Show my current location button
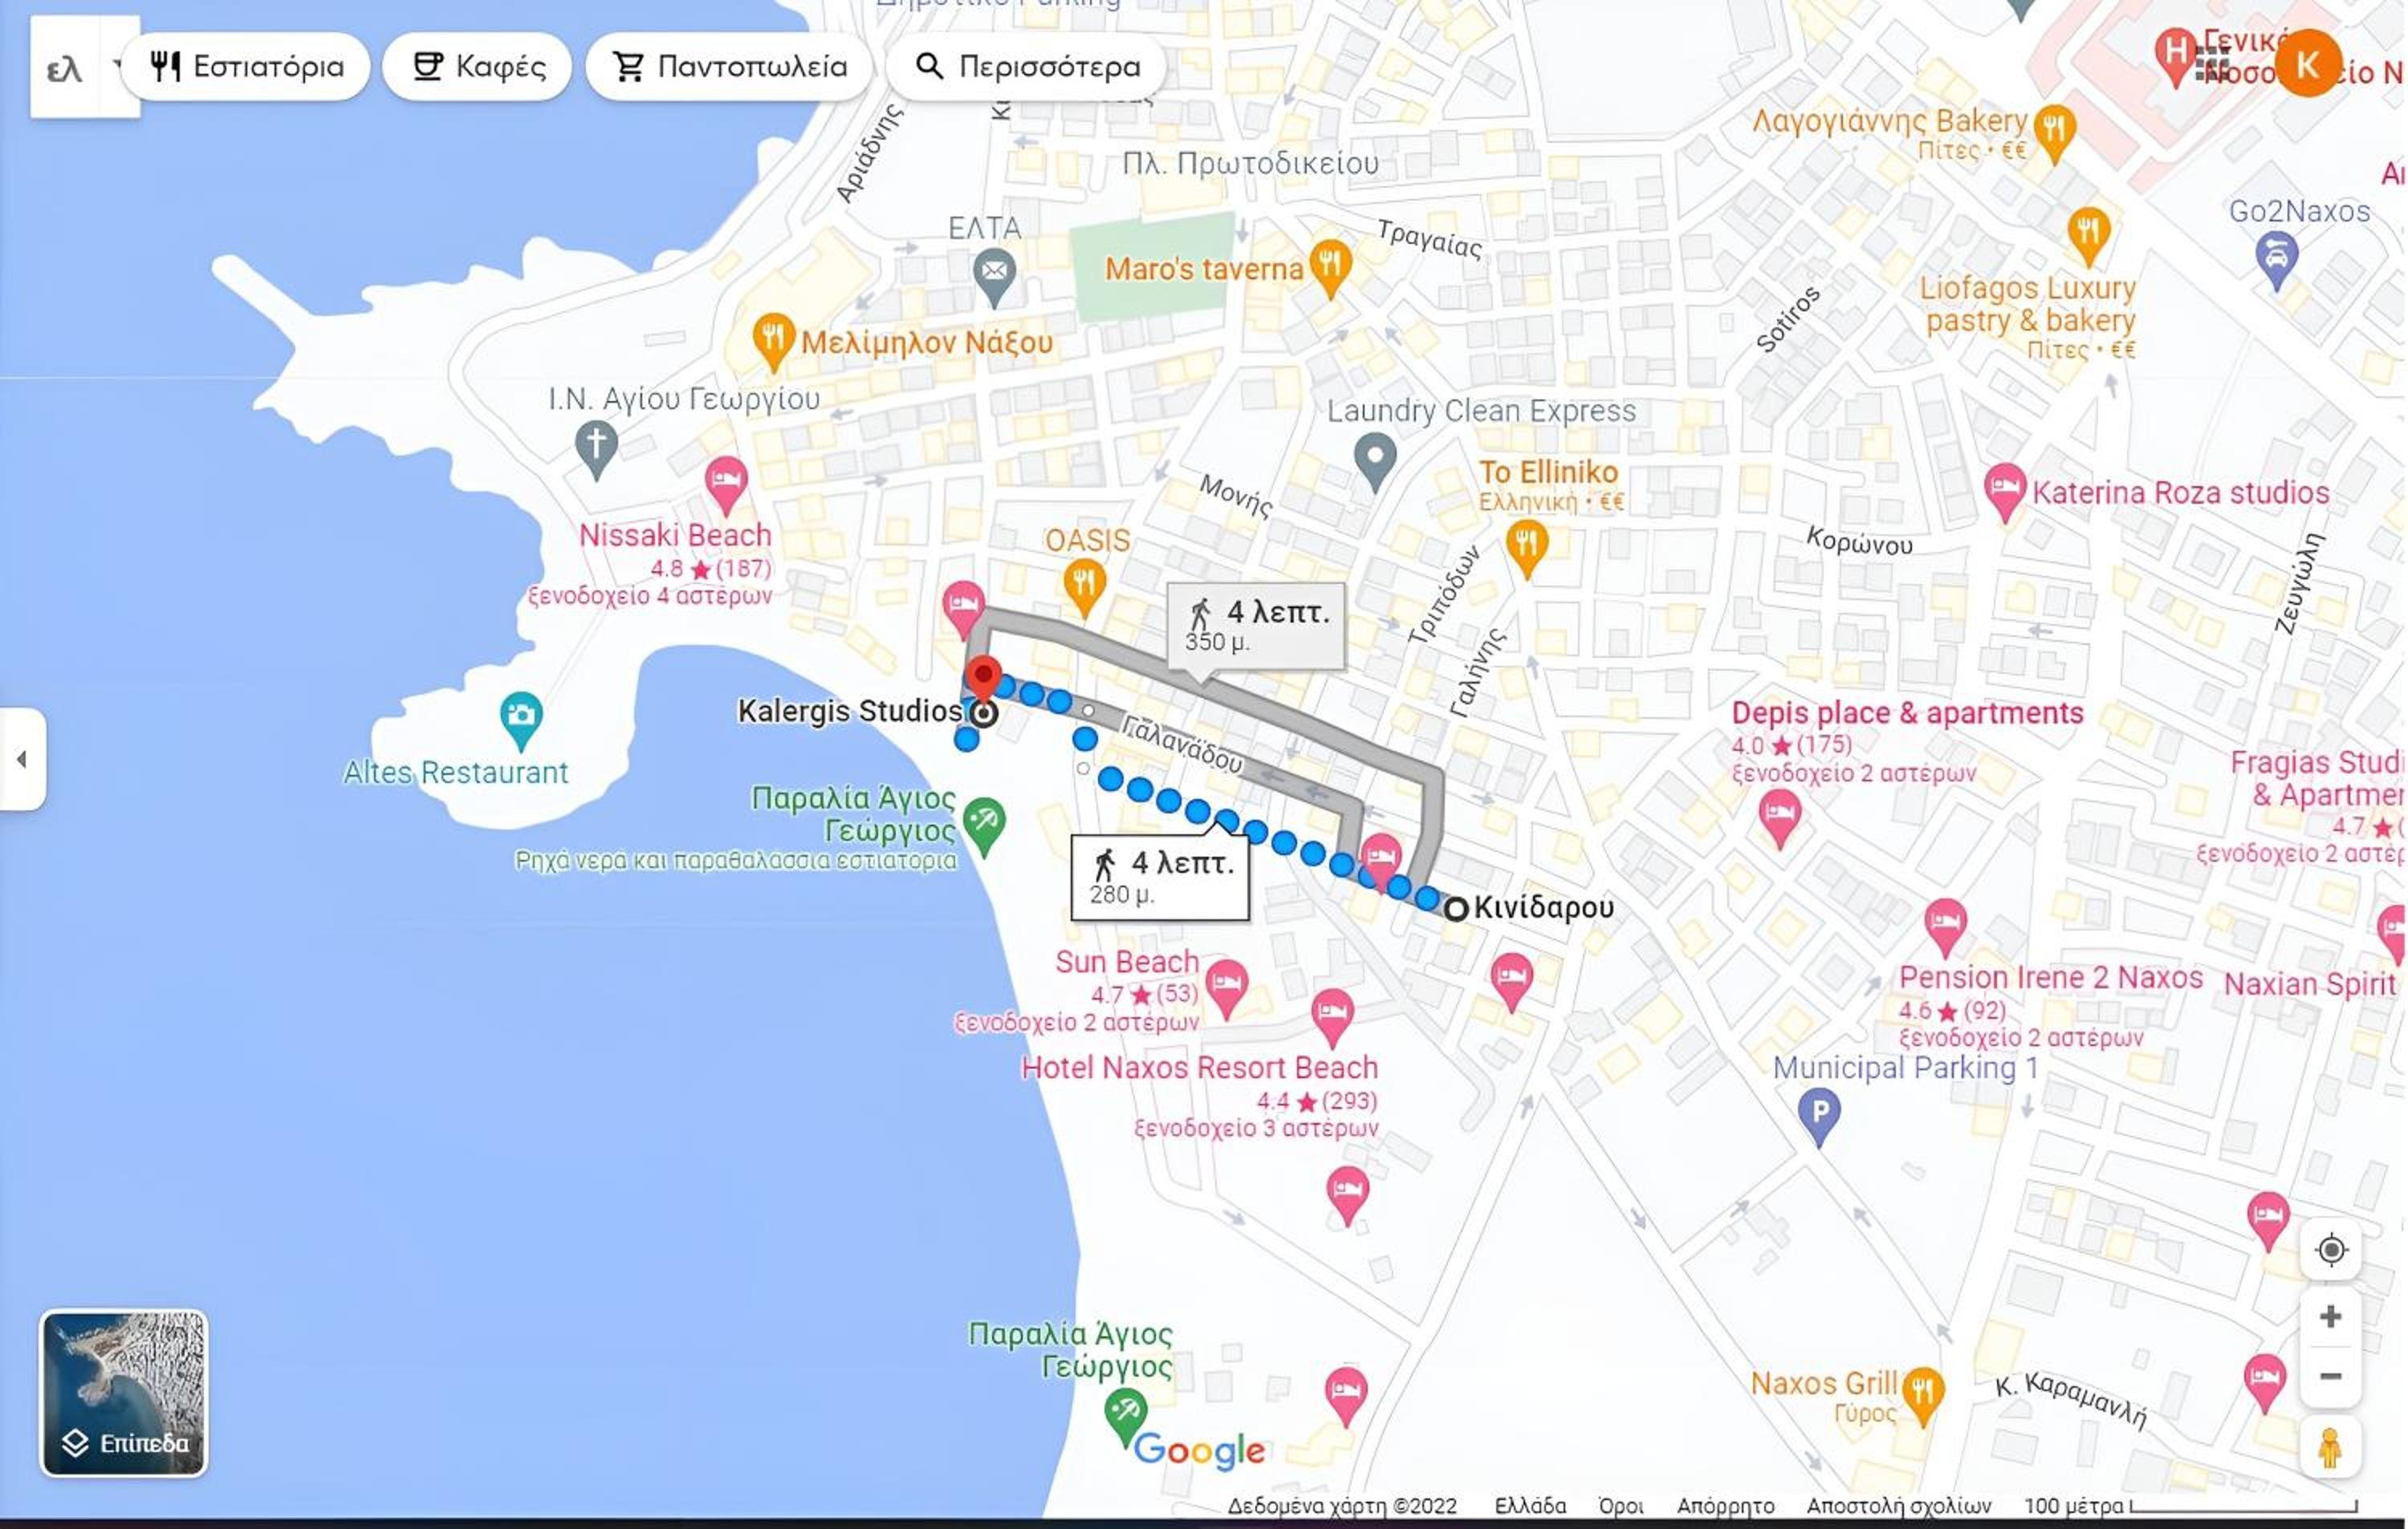Screen dimensions: 2408x1529 point(2331,1249)
